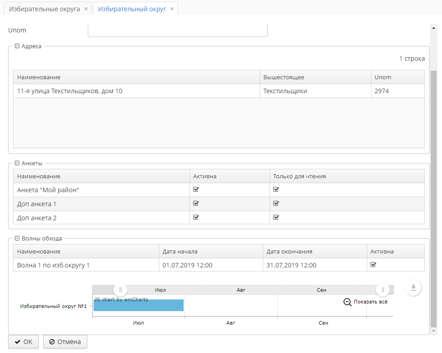The image size is (442, 353).
Task: Toggle Активна for Доп анкета 2
Action: coord(196,217)
